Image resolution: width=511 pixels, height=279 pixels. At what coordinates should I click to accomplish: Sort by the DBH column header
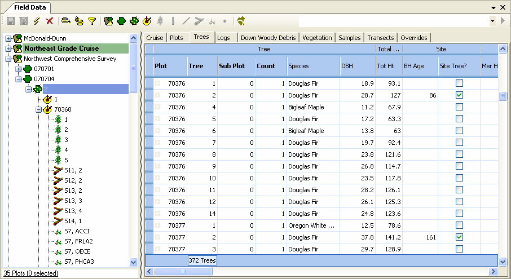point(358,66)
